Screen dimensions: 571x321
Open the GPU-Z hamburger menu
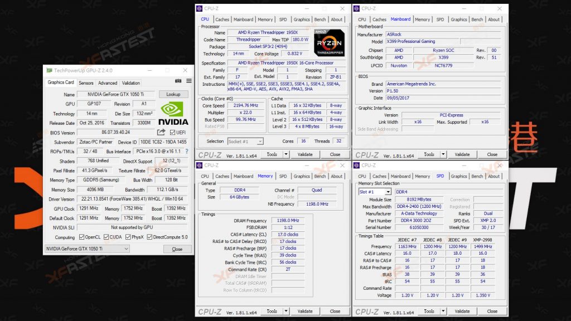188,81
